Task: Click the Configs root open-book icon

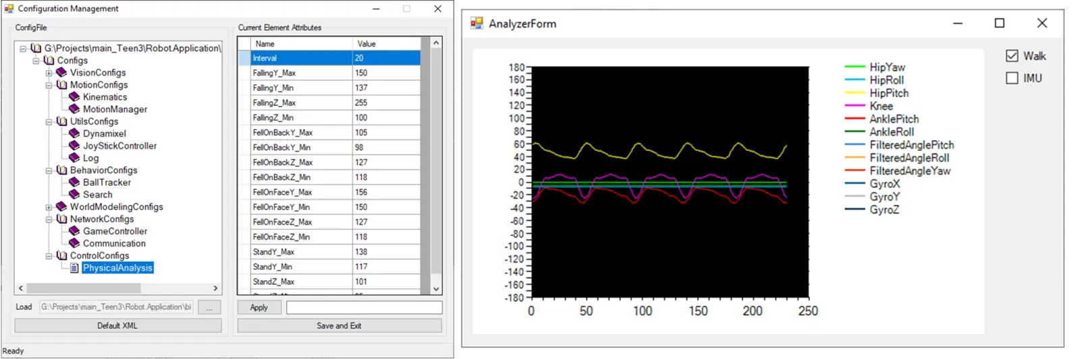Action: [49, 60]
